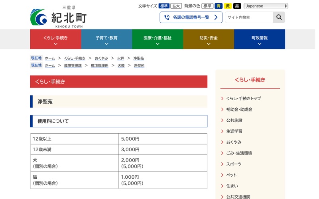319x199 pixels.
Task: Set text size to 拡大
Action: 176,6
